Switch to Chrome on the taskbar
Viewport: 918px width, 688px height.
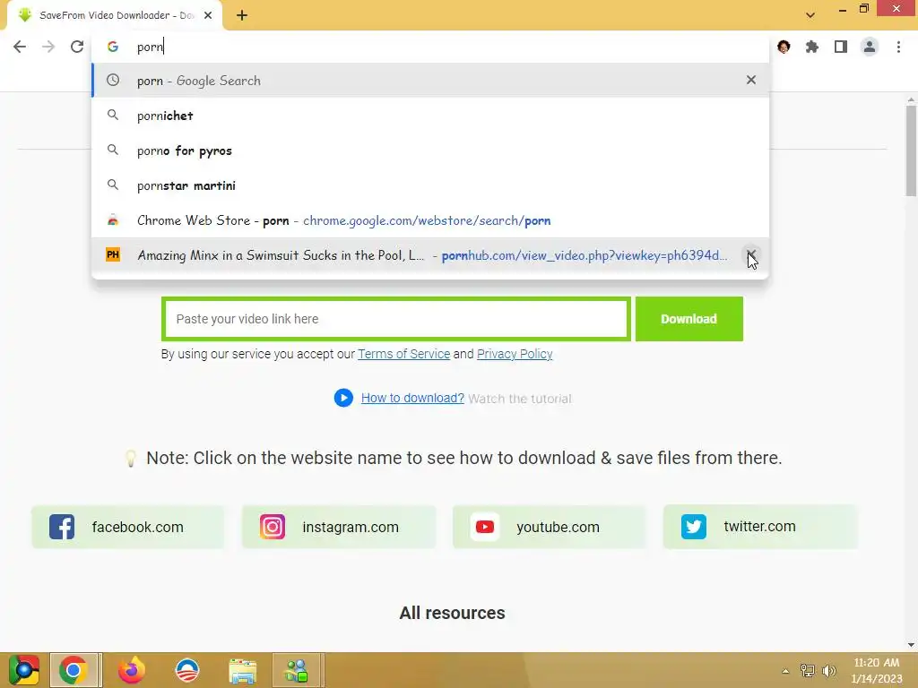(x=74, y=670)
